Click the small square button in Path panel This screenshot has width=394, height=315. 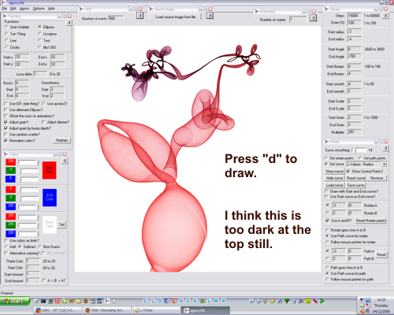click(x=139, y=16)
